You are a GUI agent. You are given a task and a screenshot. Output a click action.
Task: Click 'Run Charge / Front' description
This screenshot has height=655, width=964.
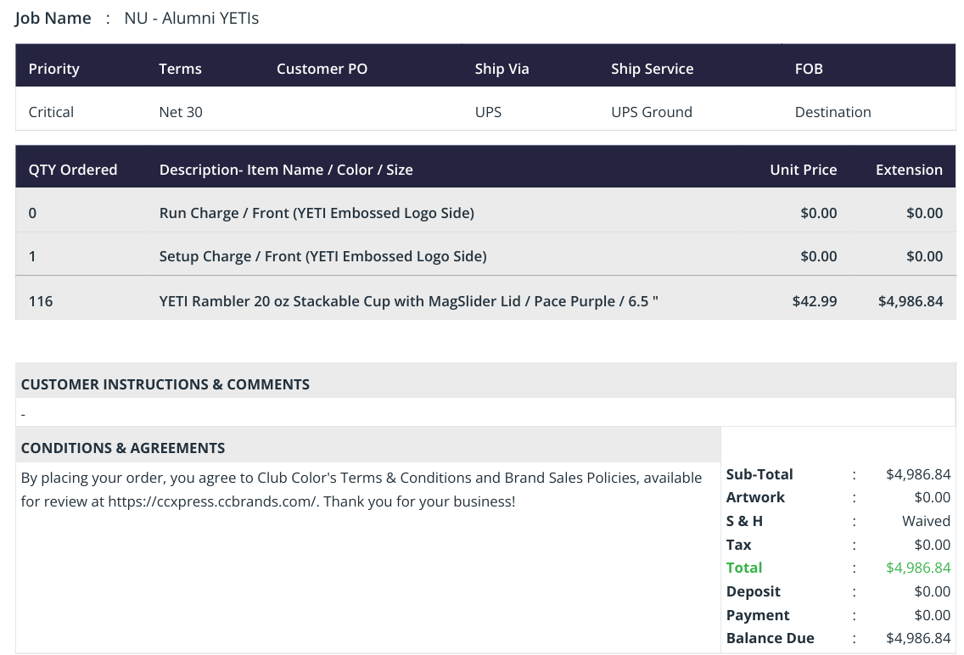pyautogui.click(x=317, y=213)
